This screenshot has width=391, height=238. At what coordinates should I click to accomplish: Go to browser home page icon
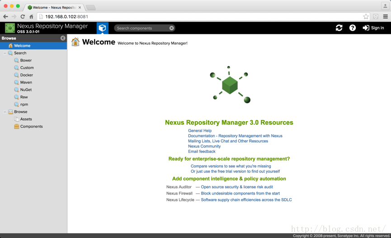coord(31,16)
